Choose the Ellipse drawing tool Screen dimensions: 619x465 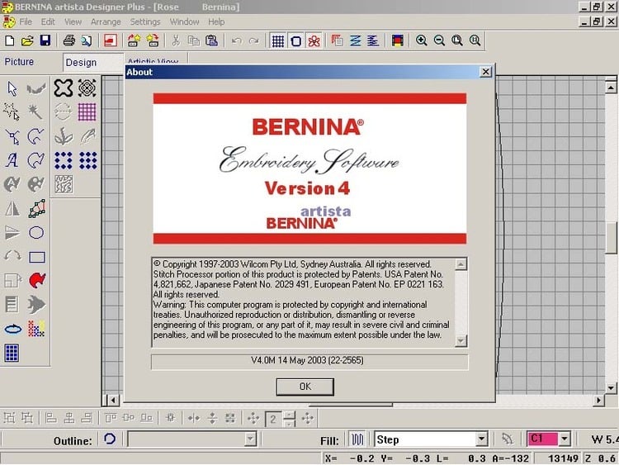pos(37,233)
